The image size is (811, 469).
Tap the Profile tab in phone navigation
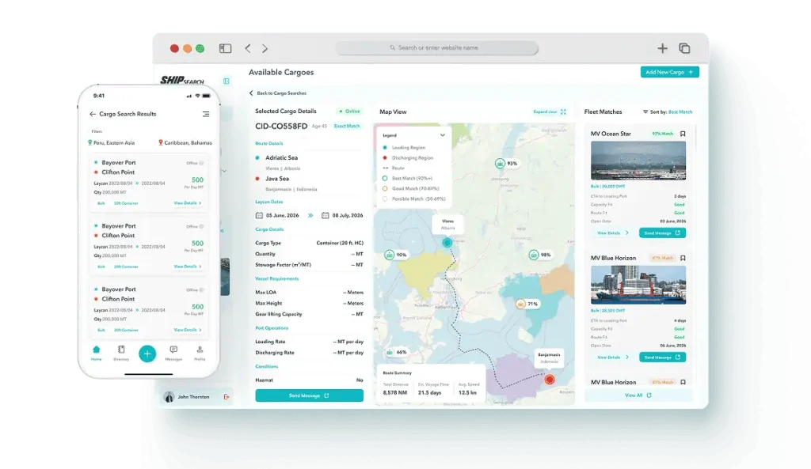(200, 354)
